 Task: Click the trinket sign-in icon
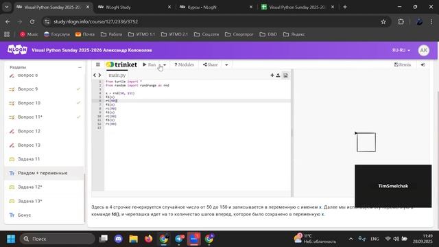click(423, 64)
